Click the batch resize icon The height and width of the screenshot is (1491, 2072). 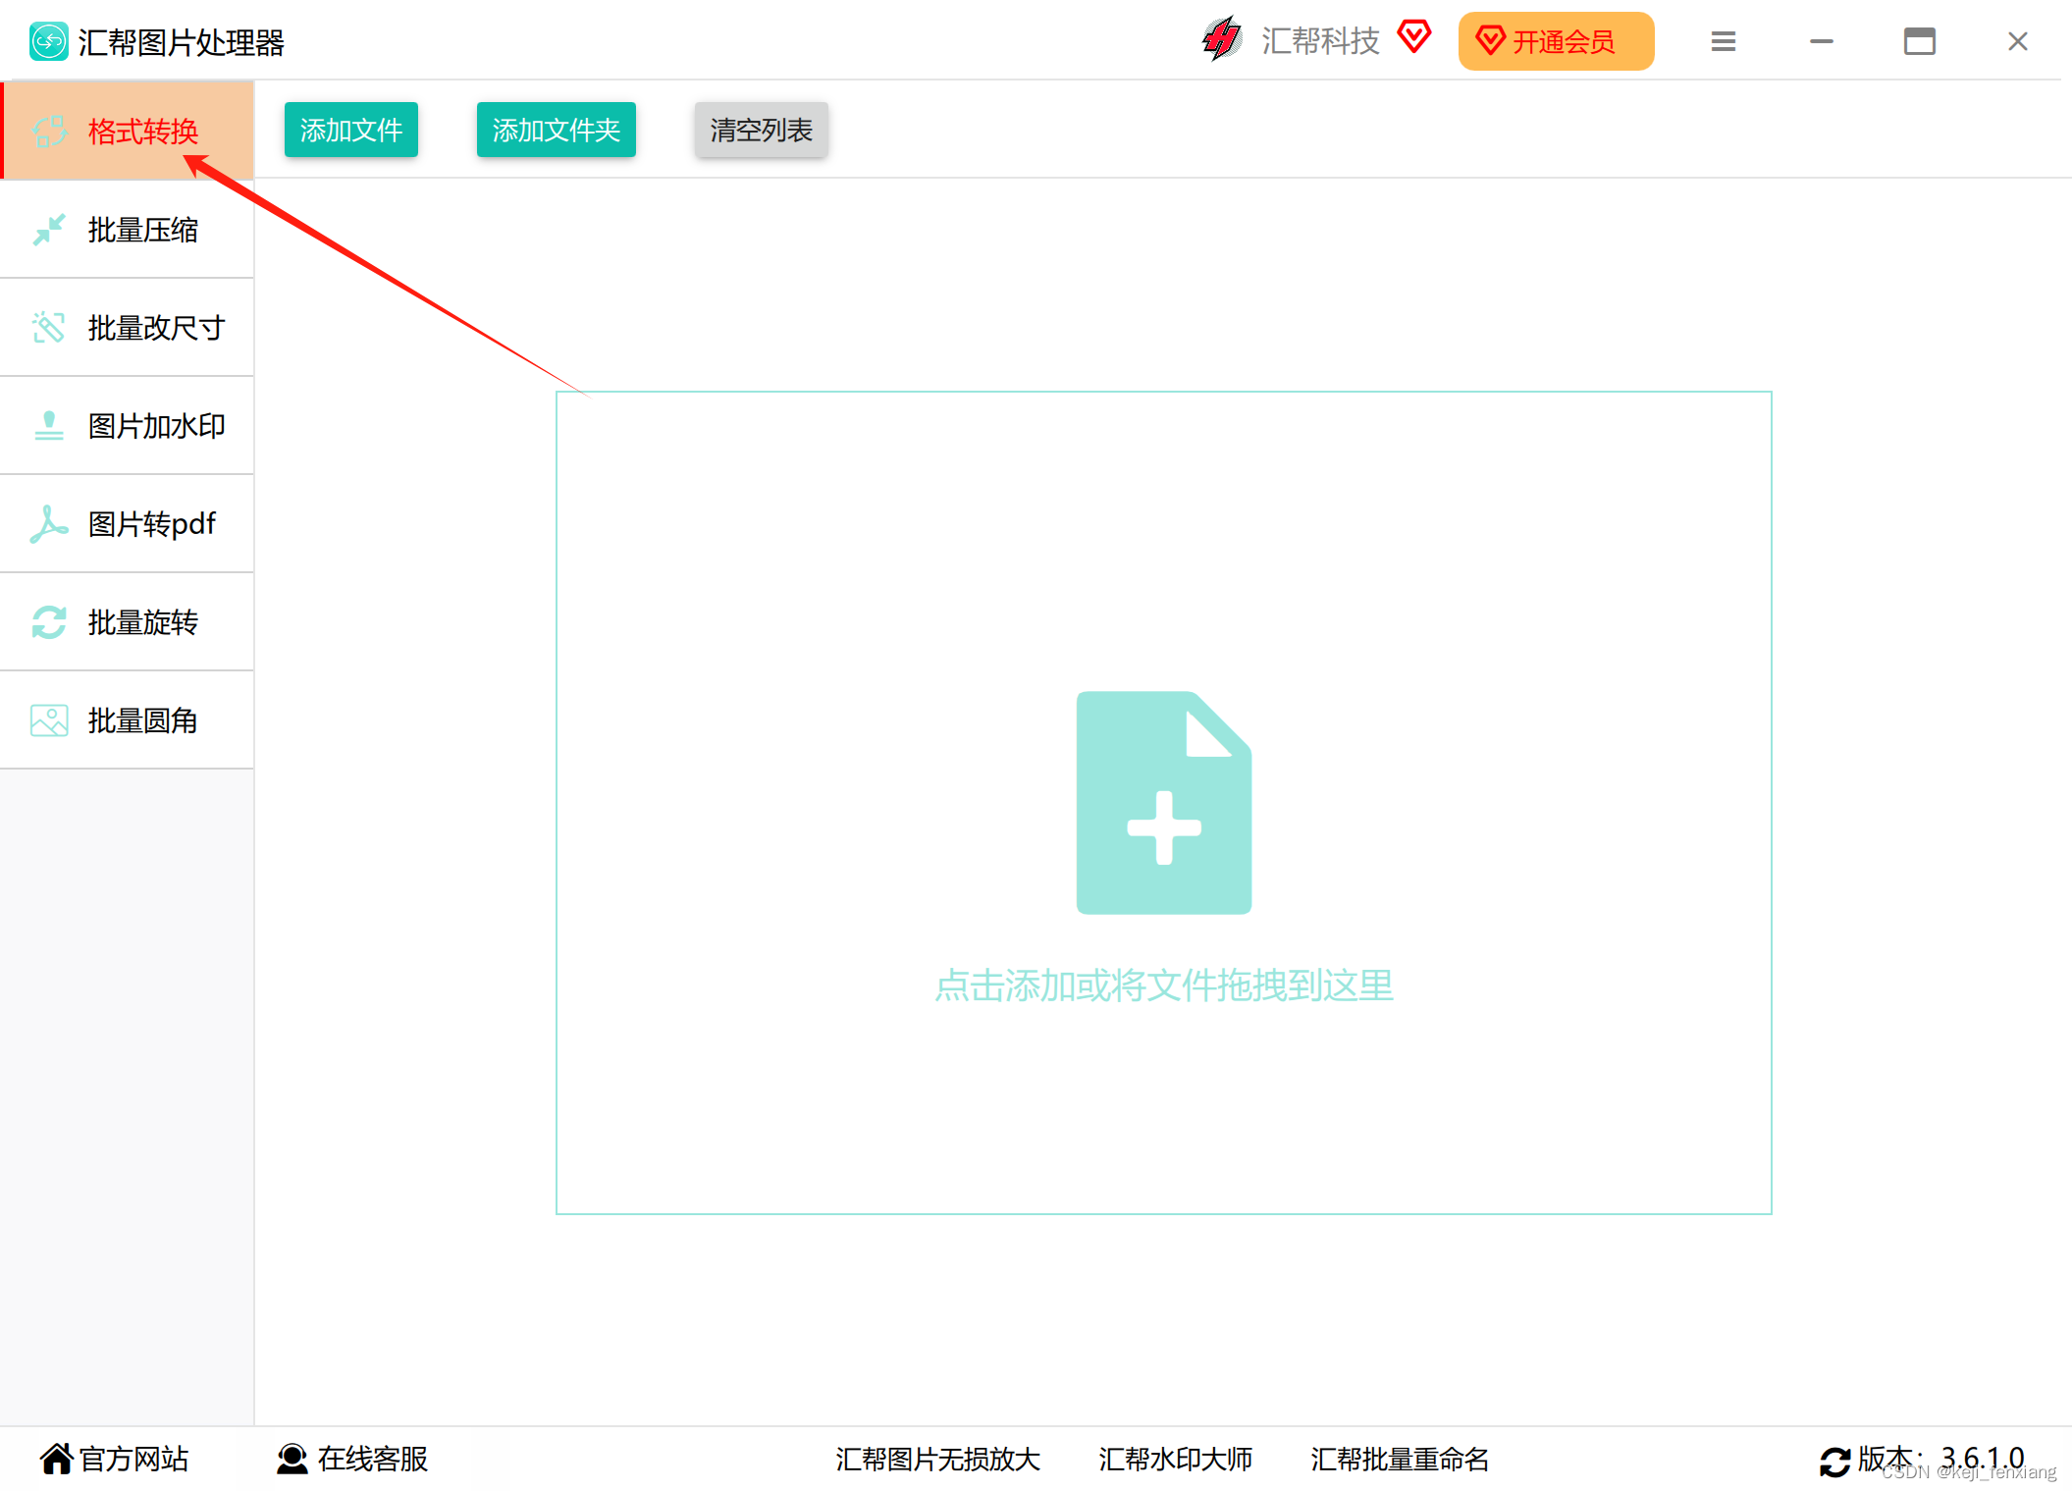pyautogui.click(x=49, y=328)
